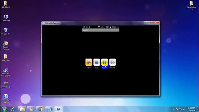Click the taskbar clock showing 11:36 PM

(x=191, y=109)
